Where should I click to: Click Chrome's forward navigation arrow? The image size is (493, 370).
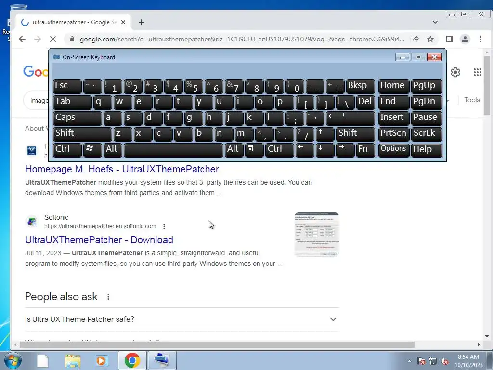click(x=38, y=39)
